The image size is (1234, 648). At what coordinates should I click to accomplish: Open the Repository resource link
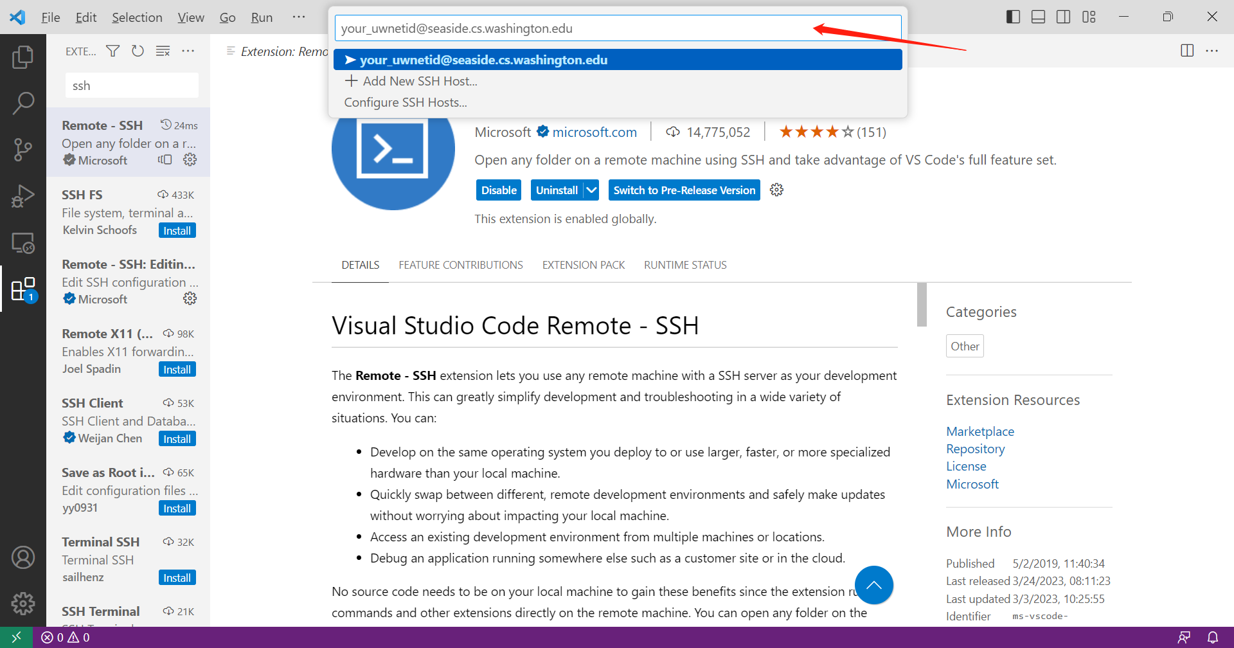click(x=975, y=449)
